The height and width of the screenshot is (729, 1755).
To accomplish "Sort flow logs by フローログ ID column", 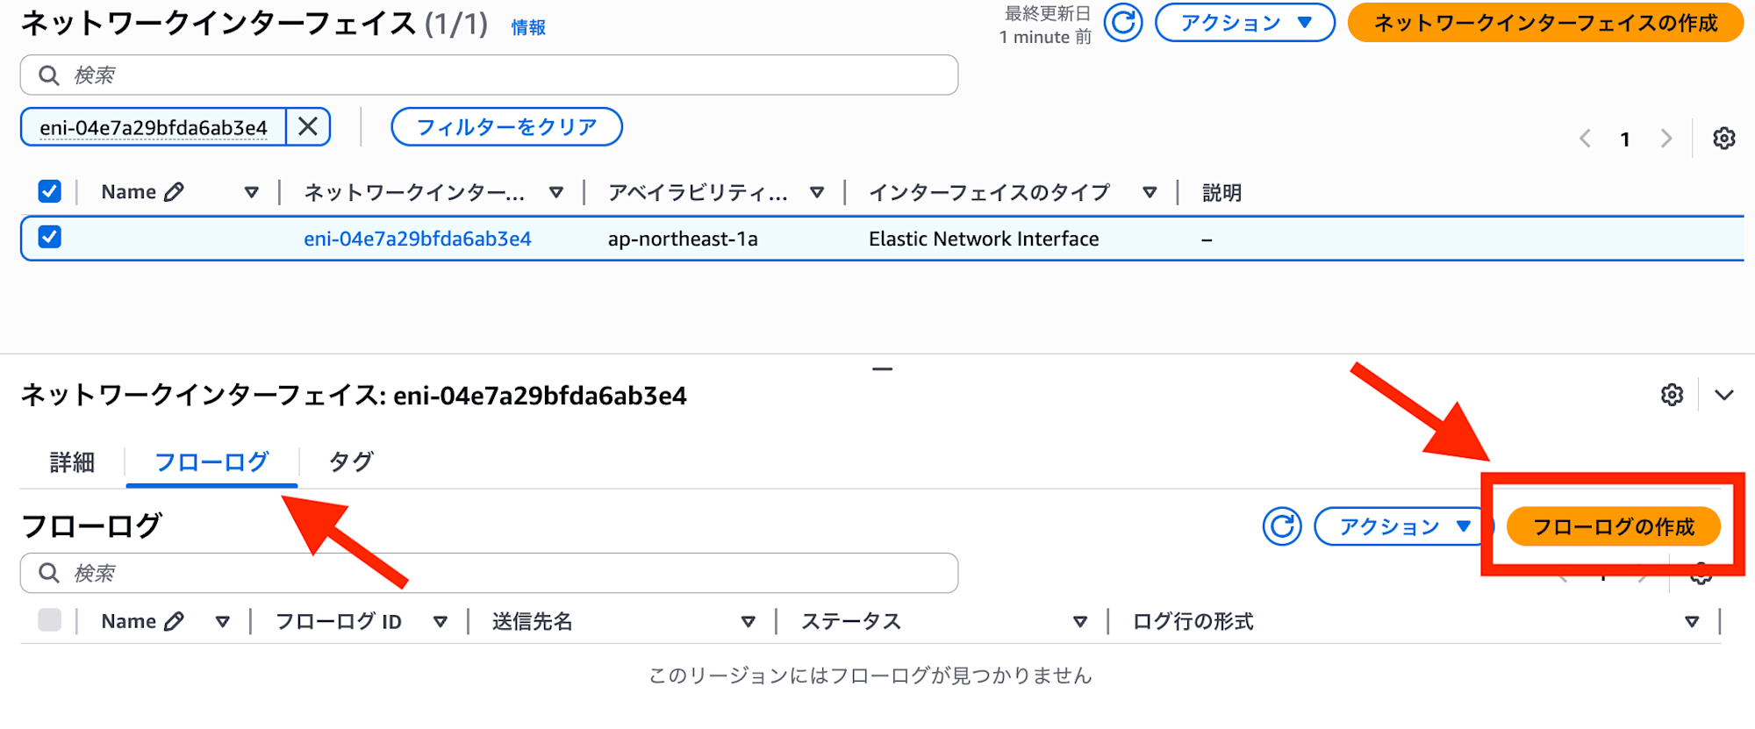I will click(x=440, y=622).
